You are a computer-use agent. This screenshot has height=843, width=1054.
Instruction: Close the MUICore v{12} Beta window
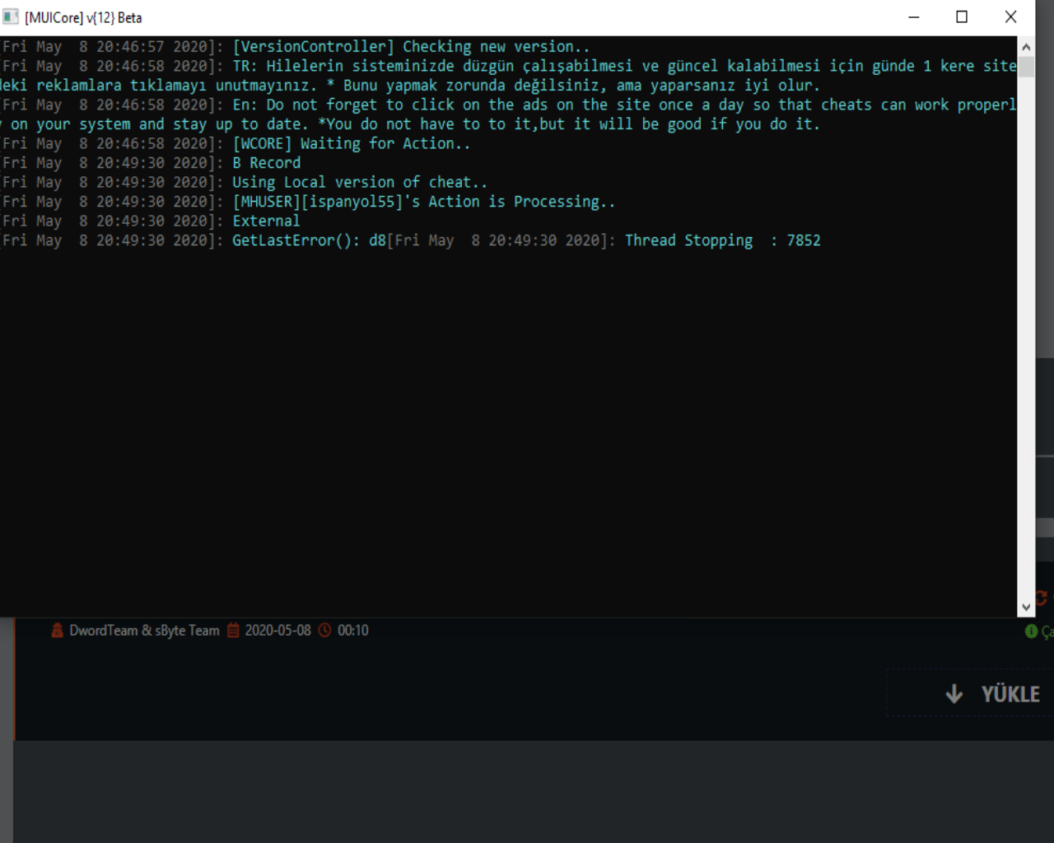pos(1011,17)
